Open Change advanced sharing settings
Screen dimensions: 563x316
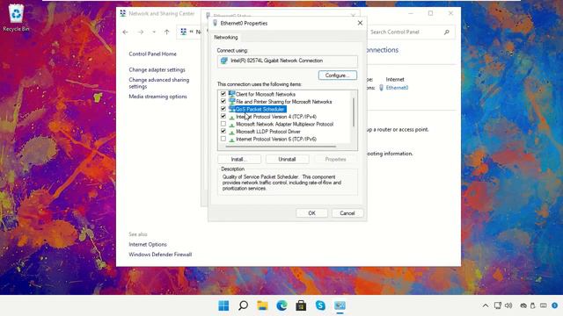(x=158, y=83)
